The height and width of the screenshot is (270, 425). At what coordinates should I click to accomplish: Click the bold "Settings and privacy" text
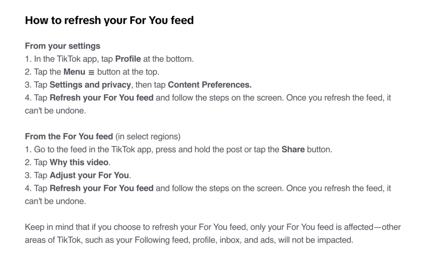point(90,85)
